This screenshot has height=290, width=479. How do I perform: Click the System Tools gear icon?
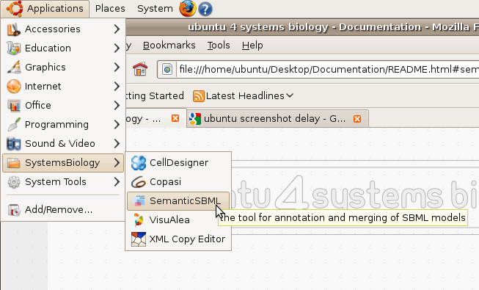point(14,182)
